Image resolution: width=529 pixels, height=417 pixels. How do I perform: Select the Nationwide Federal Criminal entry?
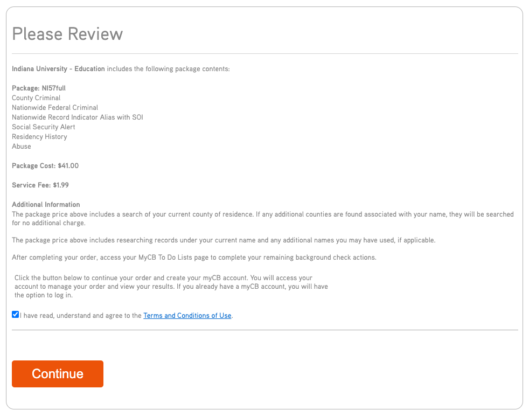55,107
